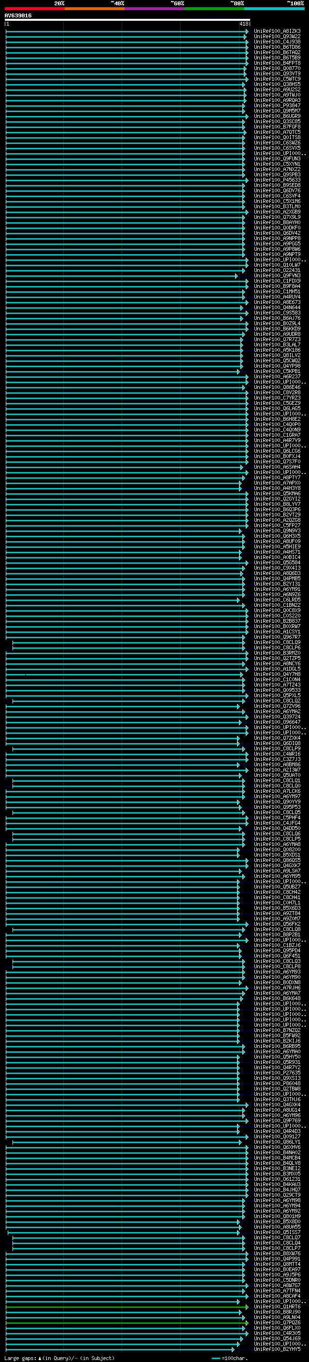Screen dimensions: 309x1362
Task: Open hit UniRef100_Q93W22
Action: 277,37
